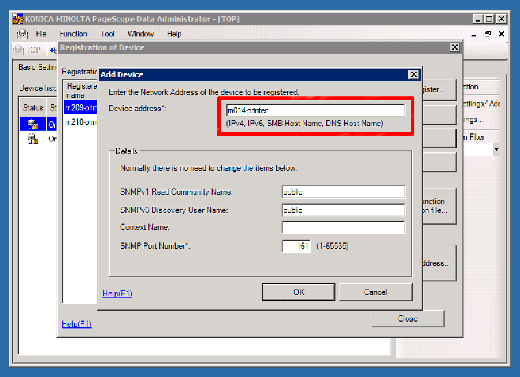Select m209-prin row in registered list
Viewport: 520px width, 377px height.
[x=80, y=107]
